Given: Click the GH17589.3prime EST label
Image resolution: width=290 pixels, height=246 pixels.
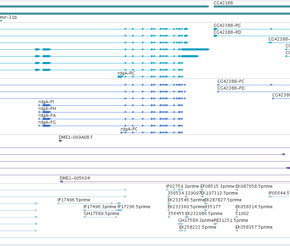Looking at the screenshot, I should (x=196, y=221).
